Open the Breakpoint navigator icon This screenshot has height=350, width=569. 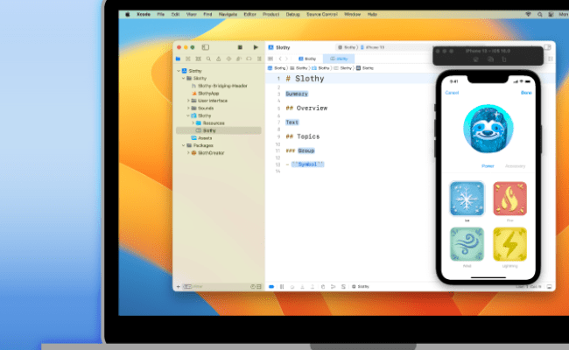tap(249, 59)
